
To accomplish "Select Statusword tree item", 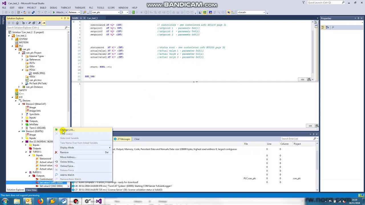I will pos(45,159).
